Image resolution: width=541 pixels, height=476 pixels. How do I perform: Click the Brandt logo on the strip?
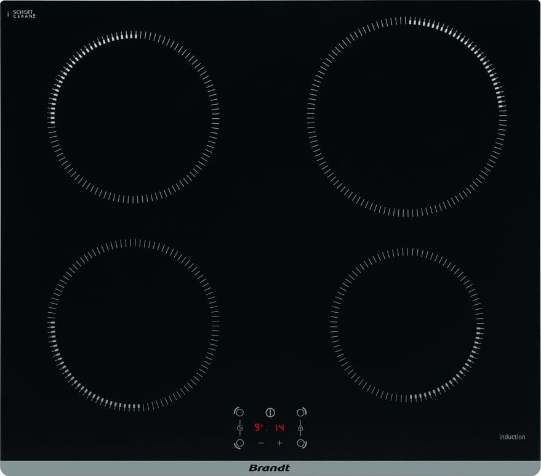270,468
